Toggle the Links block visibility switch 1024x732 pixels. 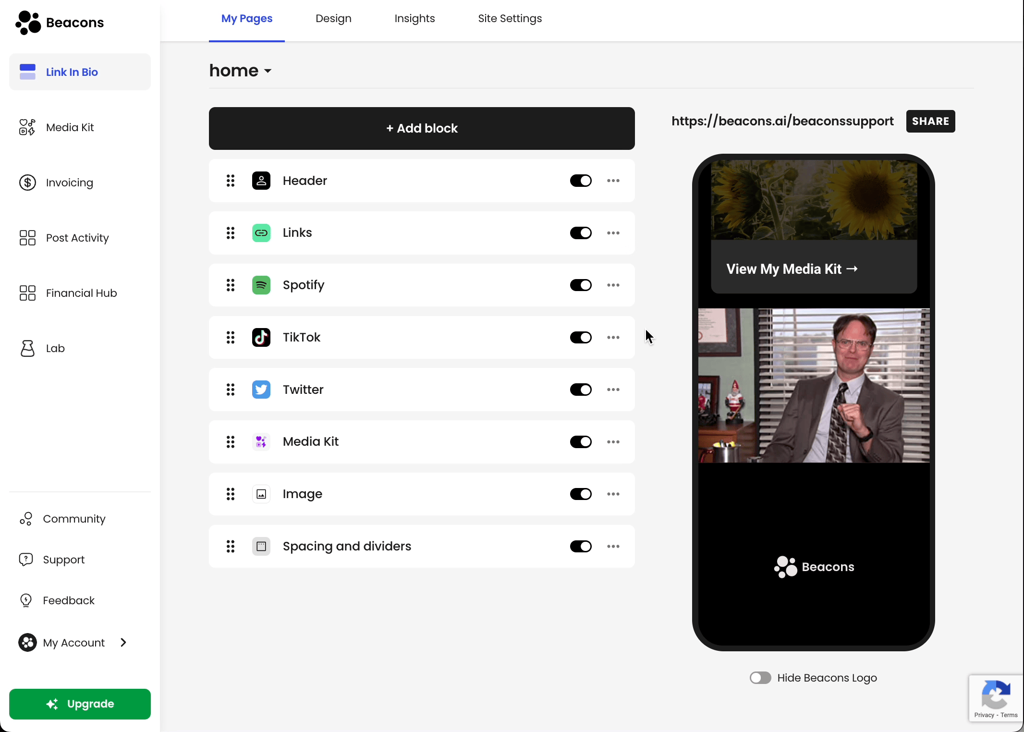click(x=581, y=233)
